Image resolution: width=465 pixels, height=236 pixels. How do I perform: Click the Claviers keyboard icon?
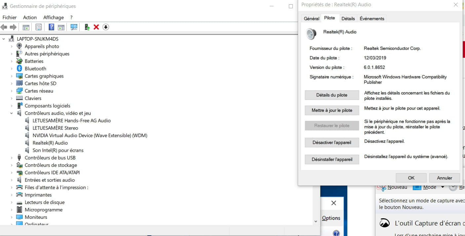[x=19, y=98]
